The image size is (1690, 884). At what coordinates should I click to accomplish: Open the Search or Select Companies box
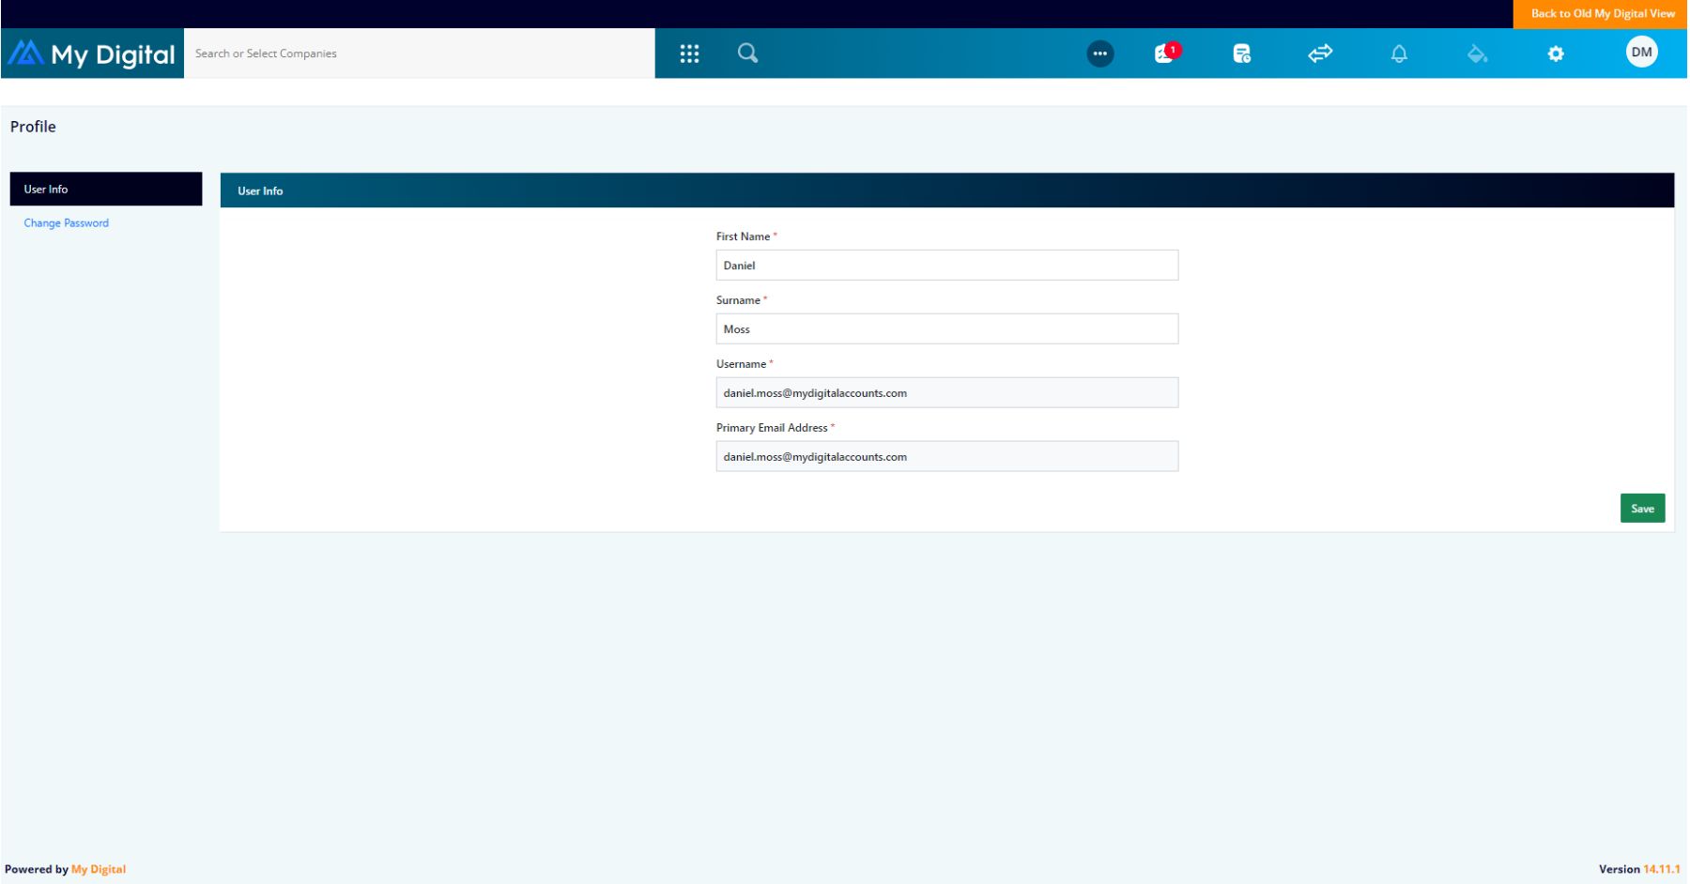tap(419, 53)
